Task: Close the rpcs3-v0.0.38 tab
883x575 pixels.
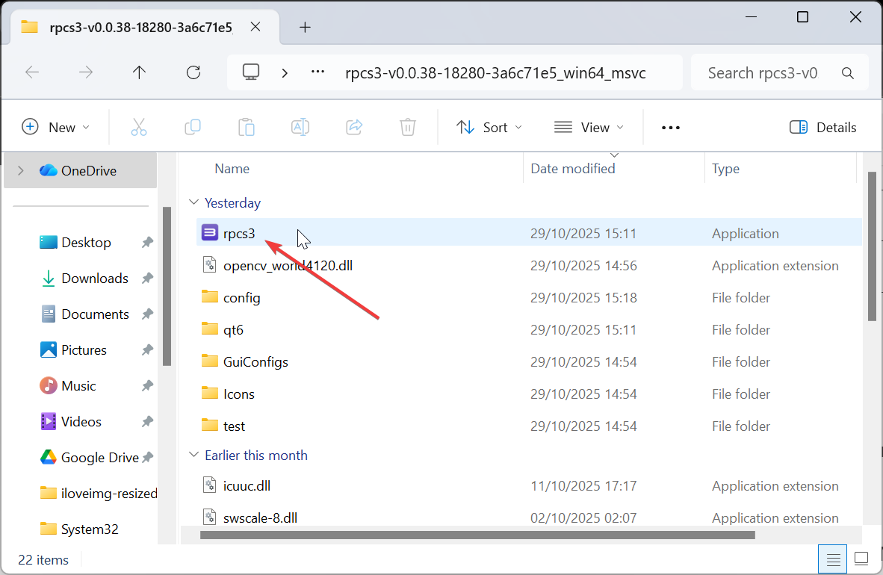Action: tap(255, 27)
